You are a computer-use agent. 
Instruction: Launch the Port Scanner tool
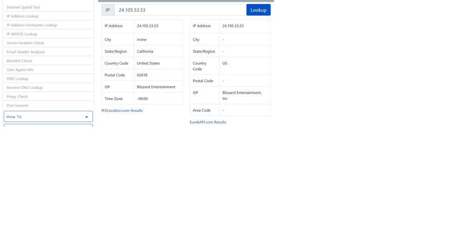[17, 106]
